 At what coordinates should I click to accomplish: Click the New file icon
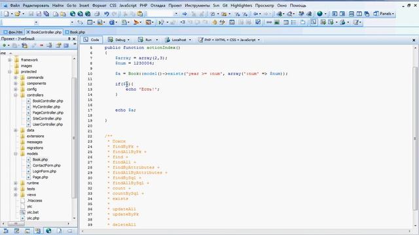[6, 14]
